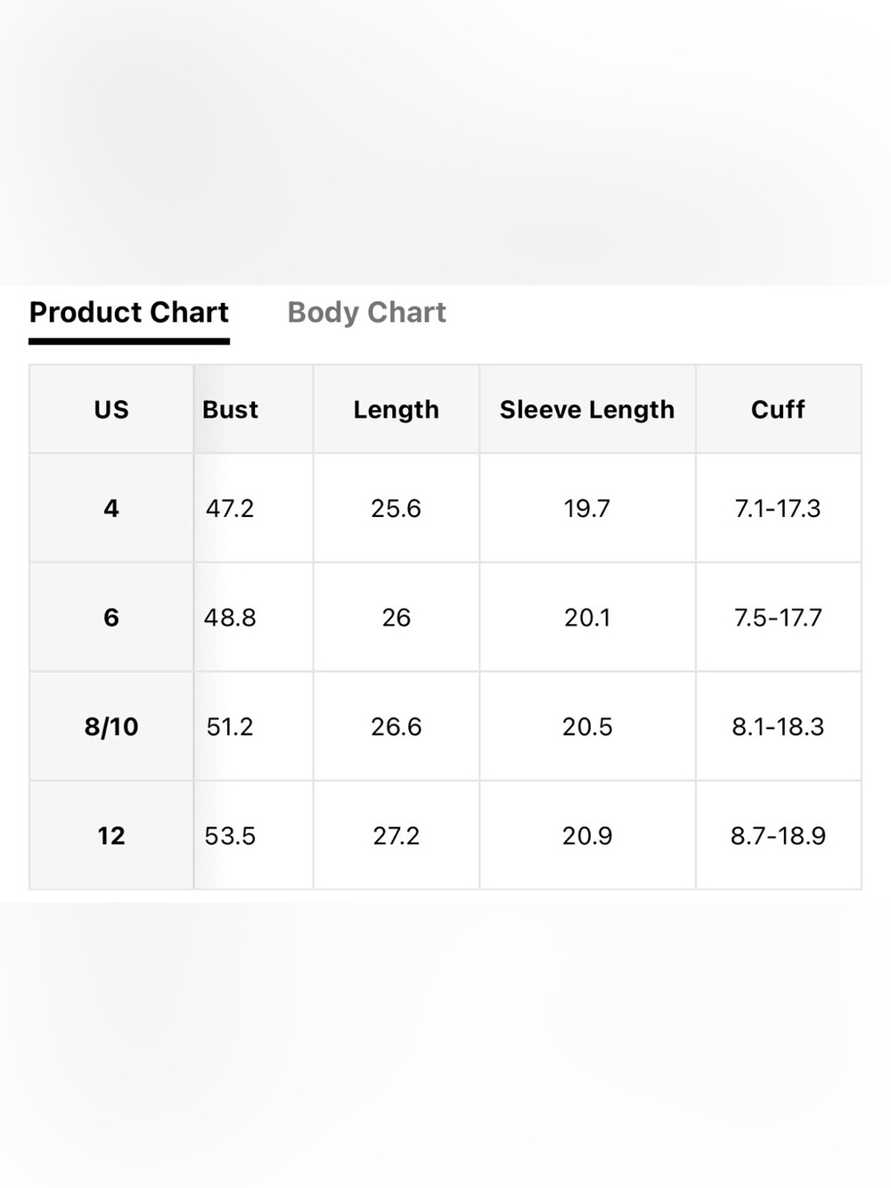Click the 27.2 length value cell
Viewport: 891px width, 1188px height.
pyautogui.click(x=396, y=835)
